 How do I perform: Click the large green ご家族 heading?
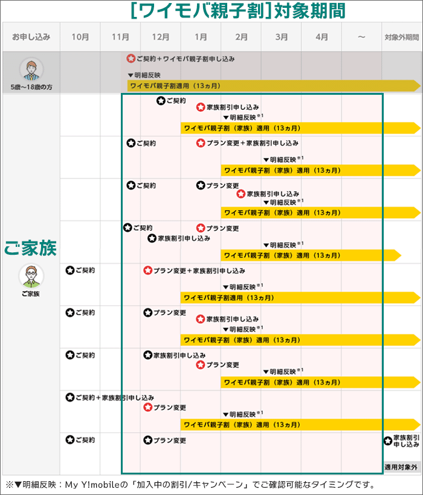(30, 248)
